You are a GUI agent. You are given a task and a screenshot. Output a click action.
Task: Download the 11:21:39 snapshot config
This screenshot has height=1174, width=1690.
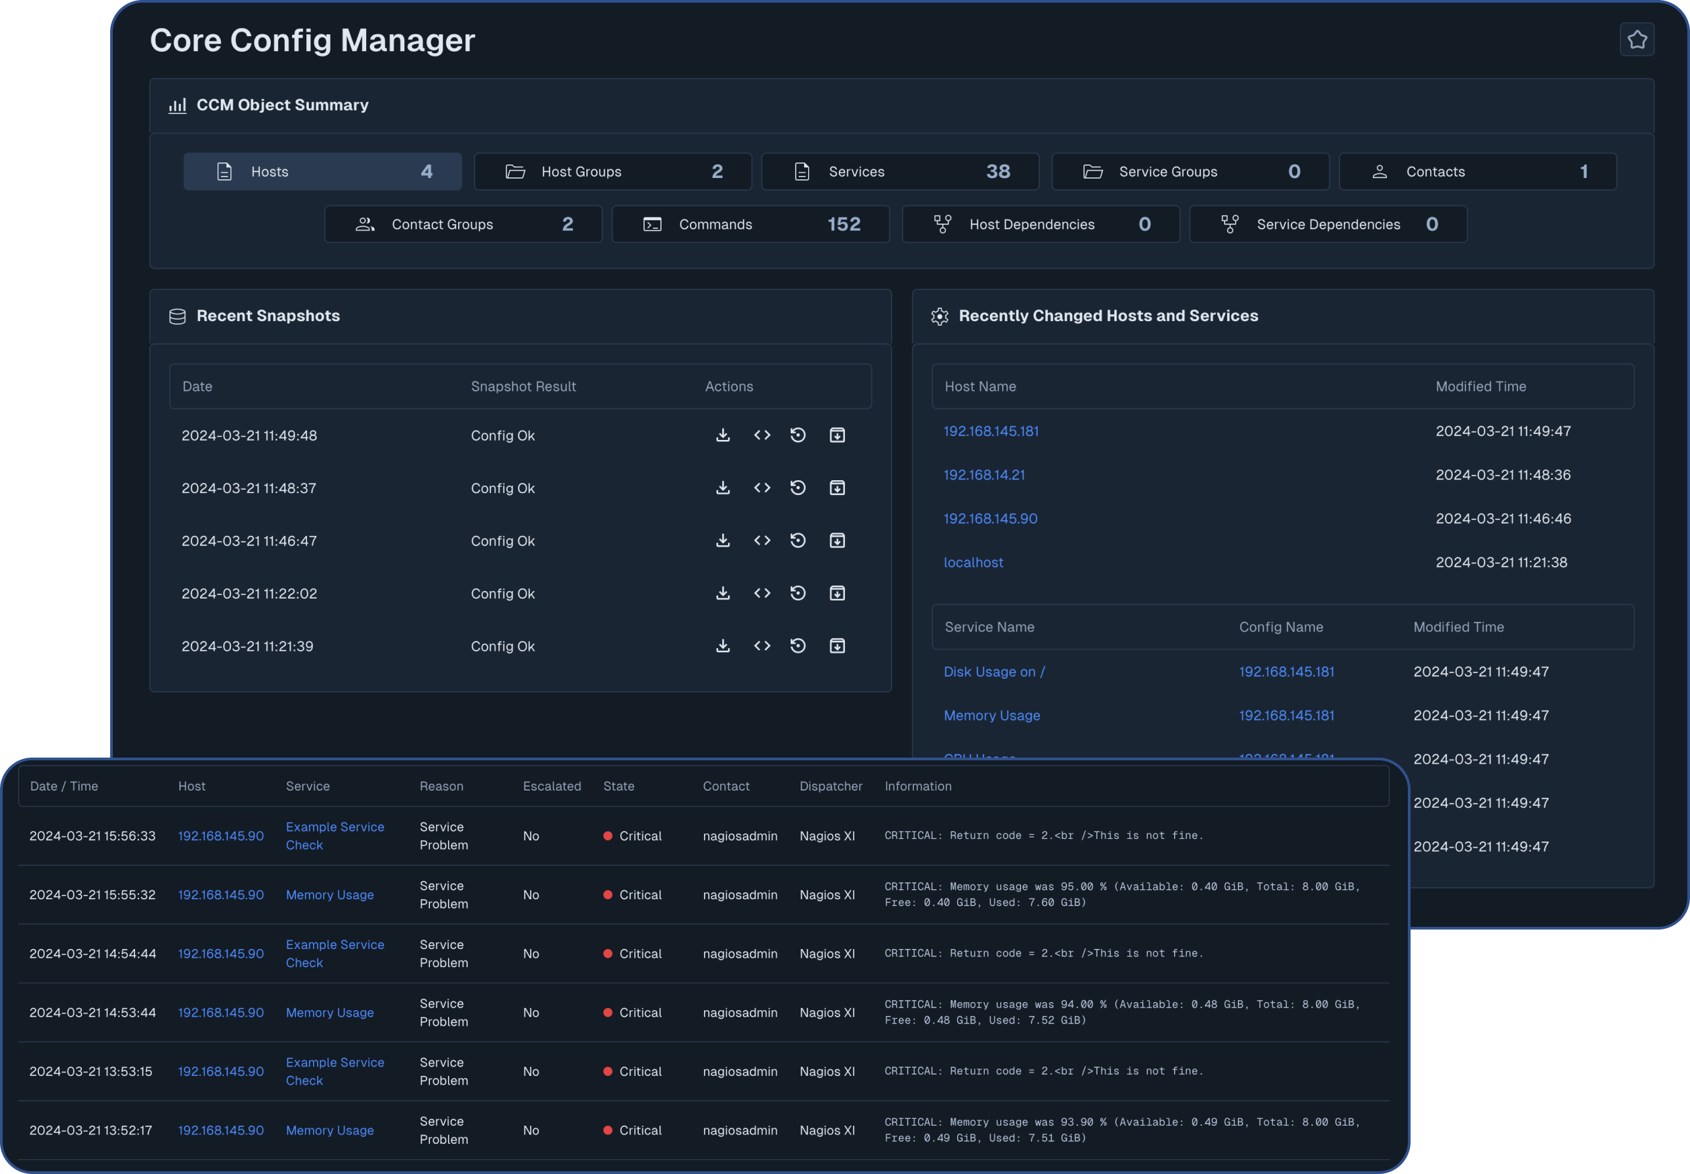[x=723, y=645]
